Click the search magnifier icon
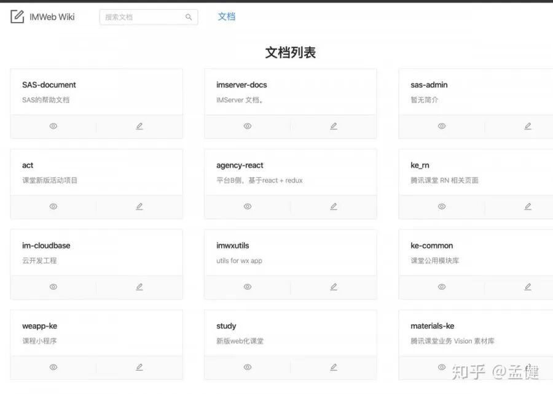553x394 pixels. pyautogui.click(x=189, y=17)
